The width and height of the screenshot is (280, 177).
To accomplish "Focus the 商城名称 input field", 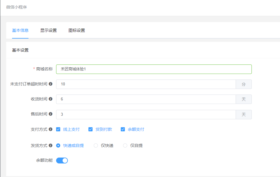I will pos(154,69).
